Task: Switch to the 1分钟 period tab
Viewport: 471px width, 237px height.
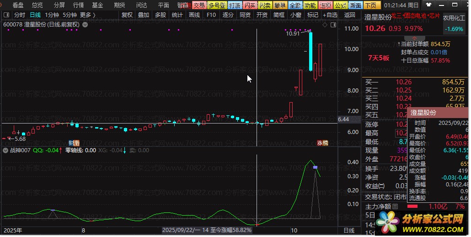Action: point(52,15)
